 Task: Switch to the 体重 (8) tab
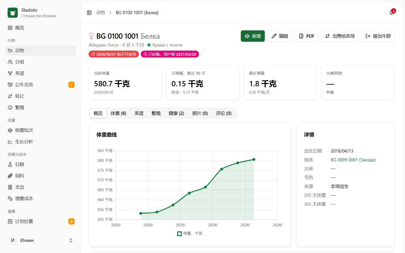tap(118, 113)
